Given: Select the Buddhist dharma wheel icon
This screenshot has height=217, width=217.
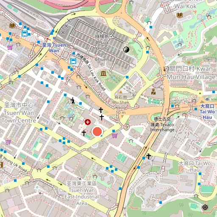Looking at the screenshot, I should coord(205,207).
